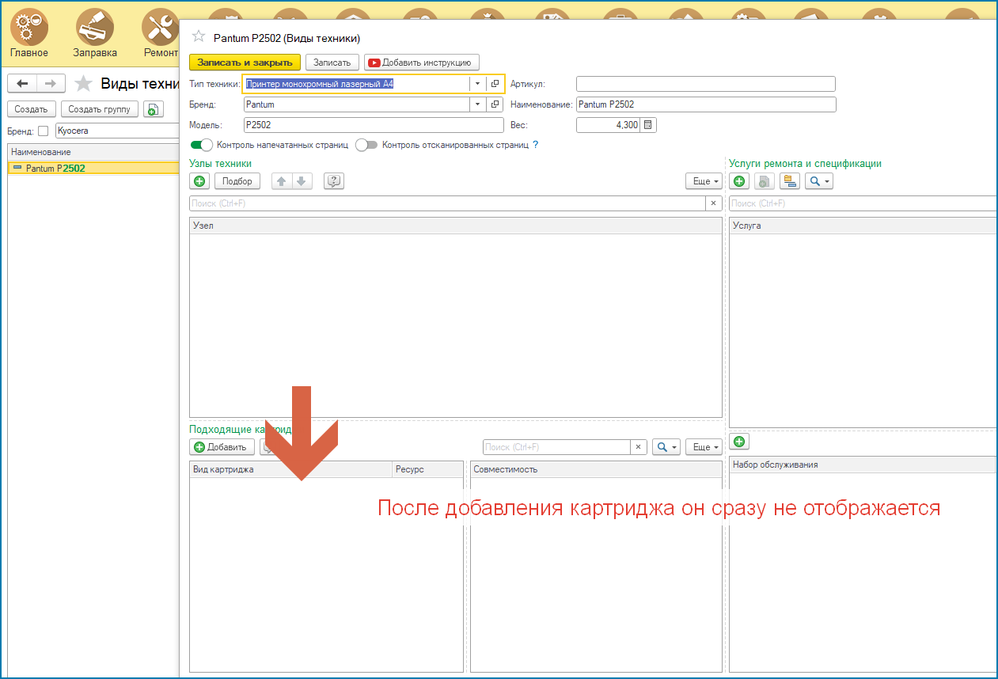
Task: Open the Главное section icon
Action: coord(28,28)
